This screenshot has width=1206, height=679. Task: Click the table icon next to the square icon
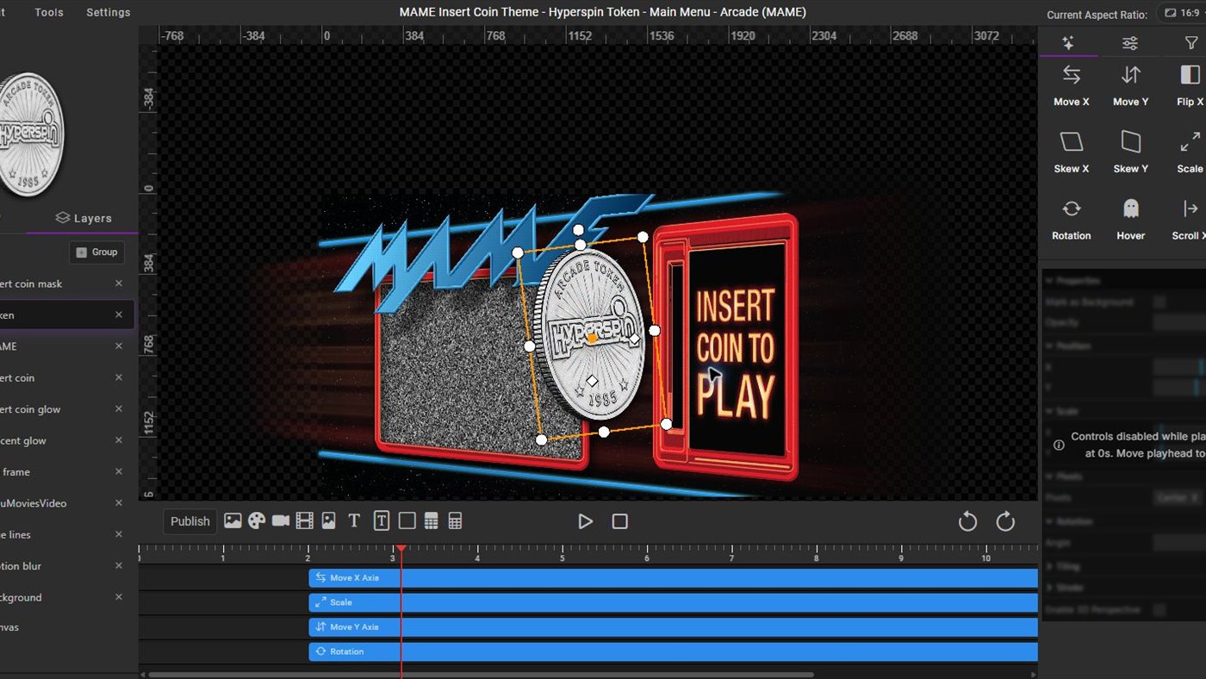tap(432, 520)
